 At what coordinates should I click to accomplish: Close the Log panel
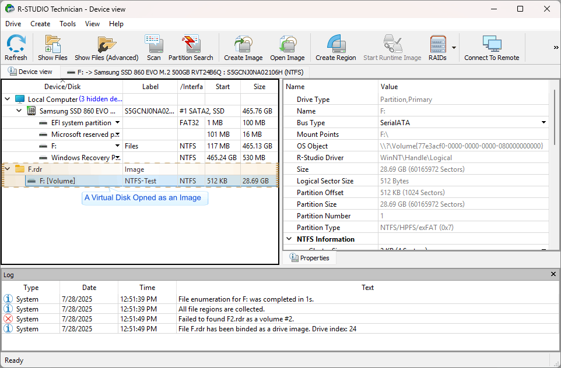[553, 274]
